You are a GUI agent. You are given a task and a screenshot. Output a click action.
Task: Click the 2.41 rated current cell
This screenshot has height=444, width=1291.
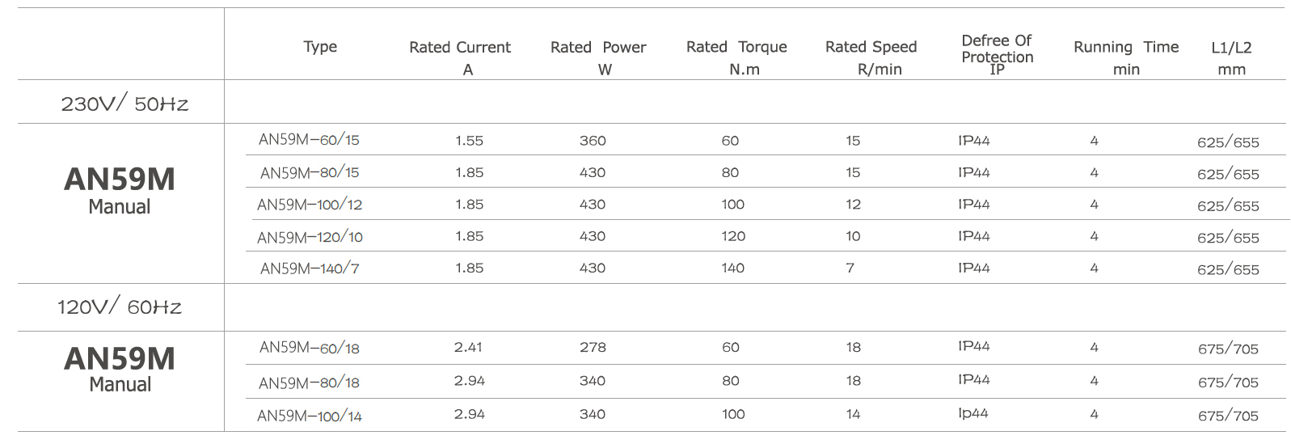click(x=468, y=348)
